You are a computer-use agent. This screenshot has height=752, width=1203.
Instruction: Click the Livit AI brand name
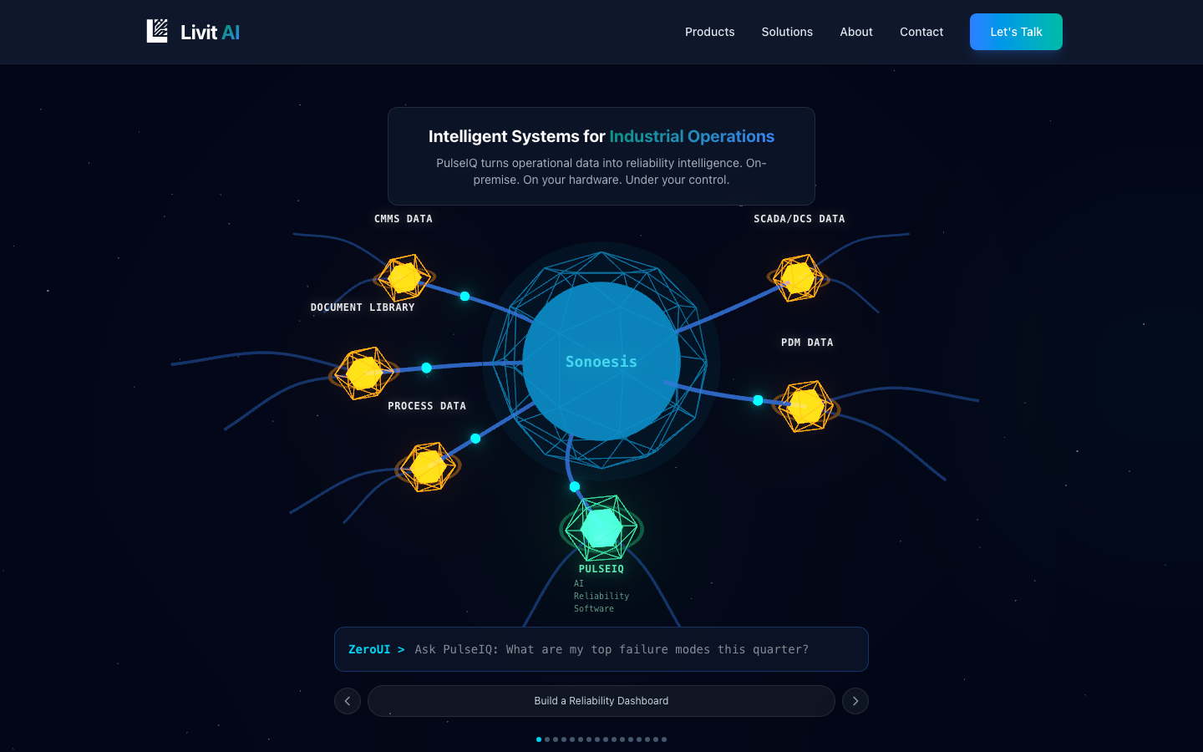(x=210, y=32)
